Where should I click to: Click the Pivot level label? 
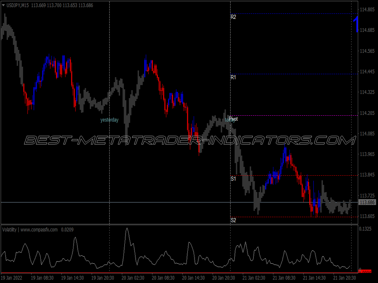point(234,119)
